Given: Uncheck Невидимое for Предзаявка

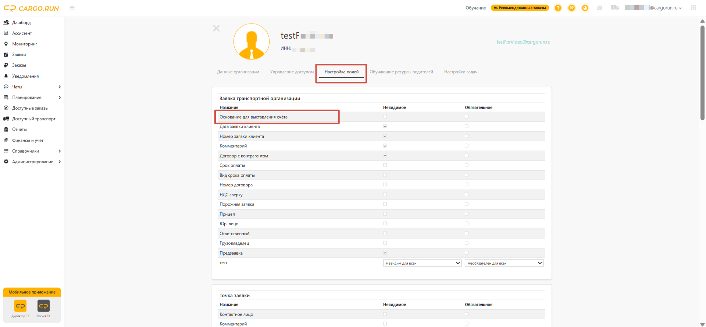Looking at the screenshot, I should coord(385,253).
